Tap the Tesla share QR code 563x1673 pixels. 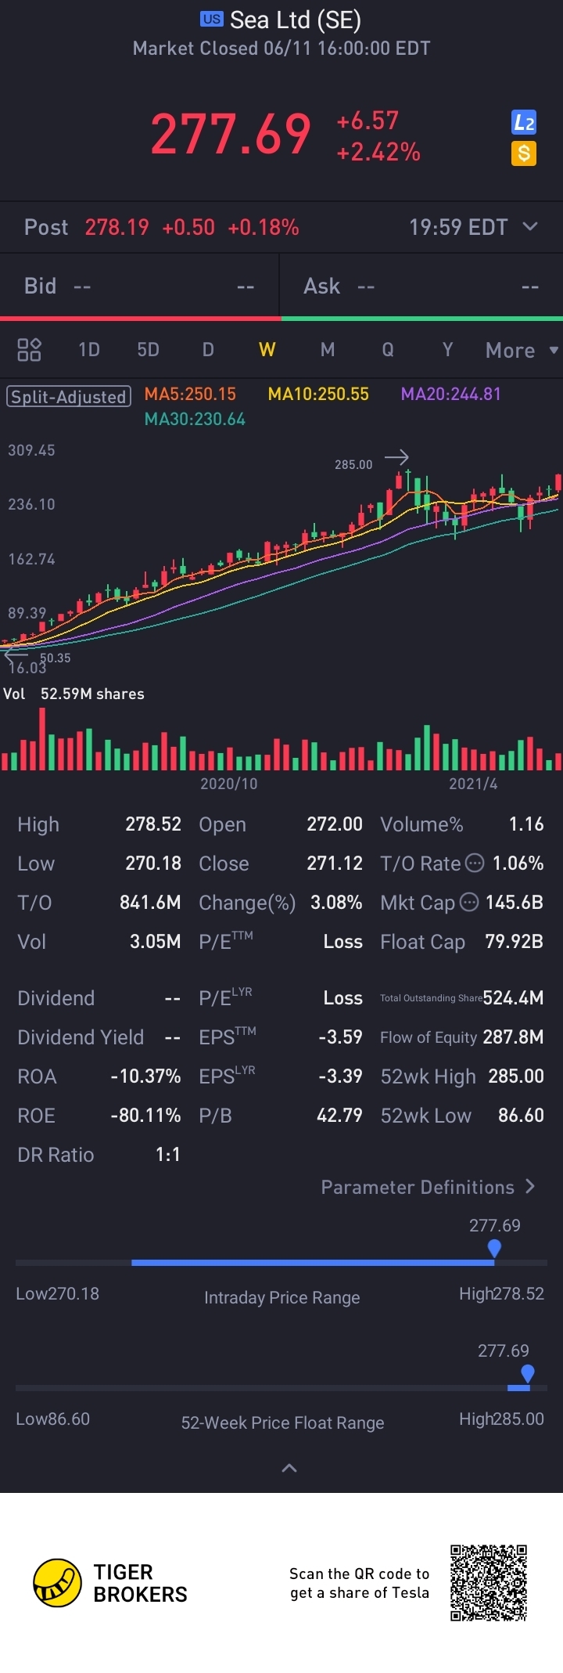pos(489,1582)
